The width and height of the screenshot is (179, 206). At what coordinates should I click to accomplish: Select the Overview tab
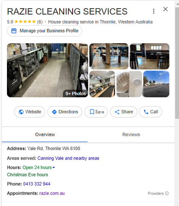pyautogui.click(x=45, y=134)
